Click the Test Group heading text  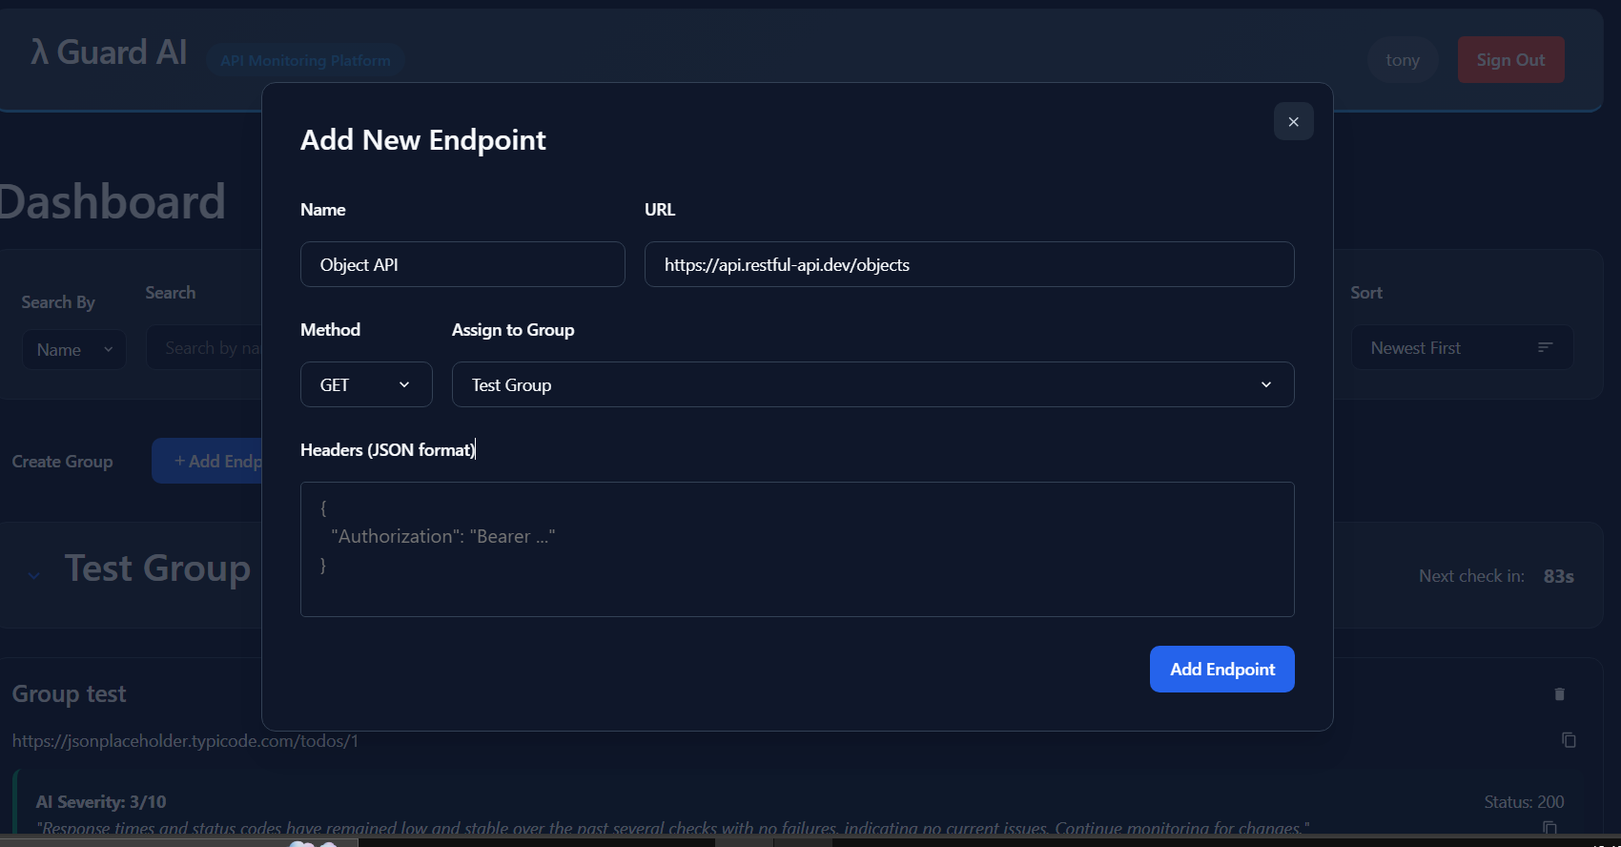pyautogui.click(x=157, y=568)
